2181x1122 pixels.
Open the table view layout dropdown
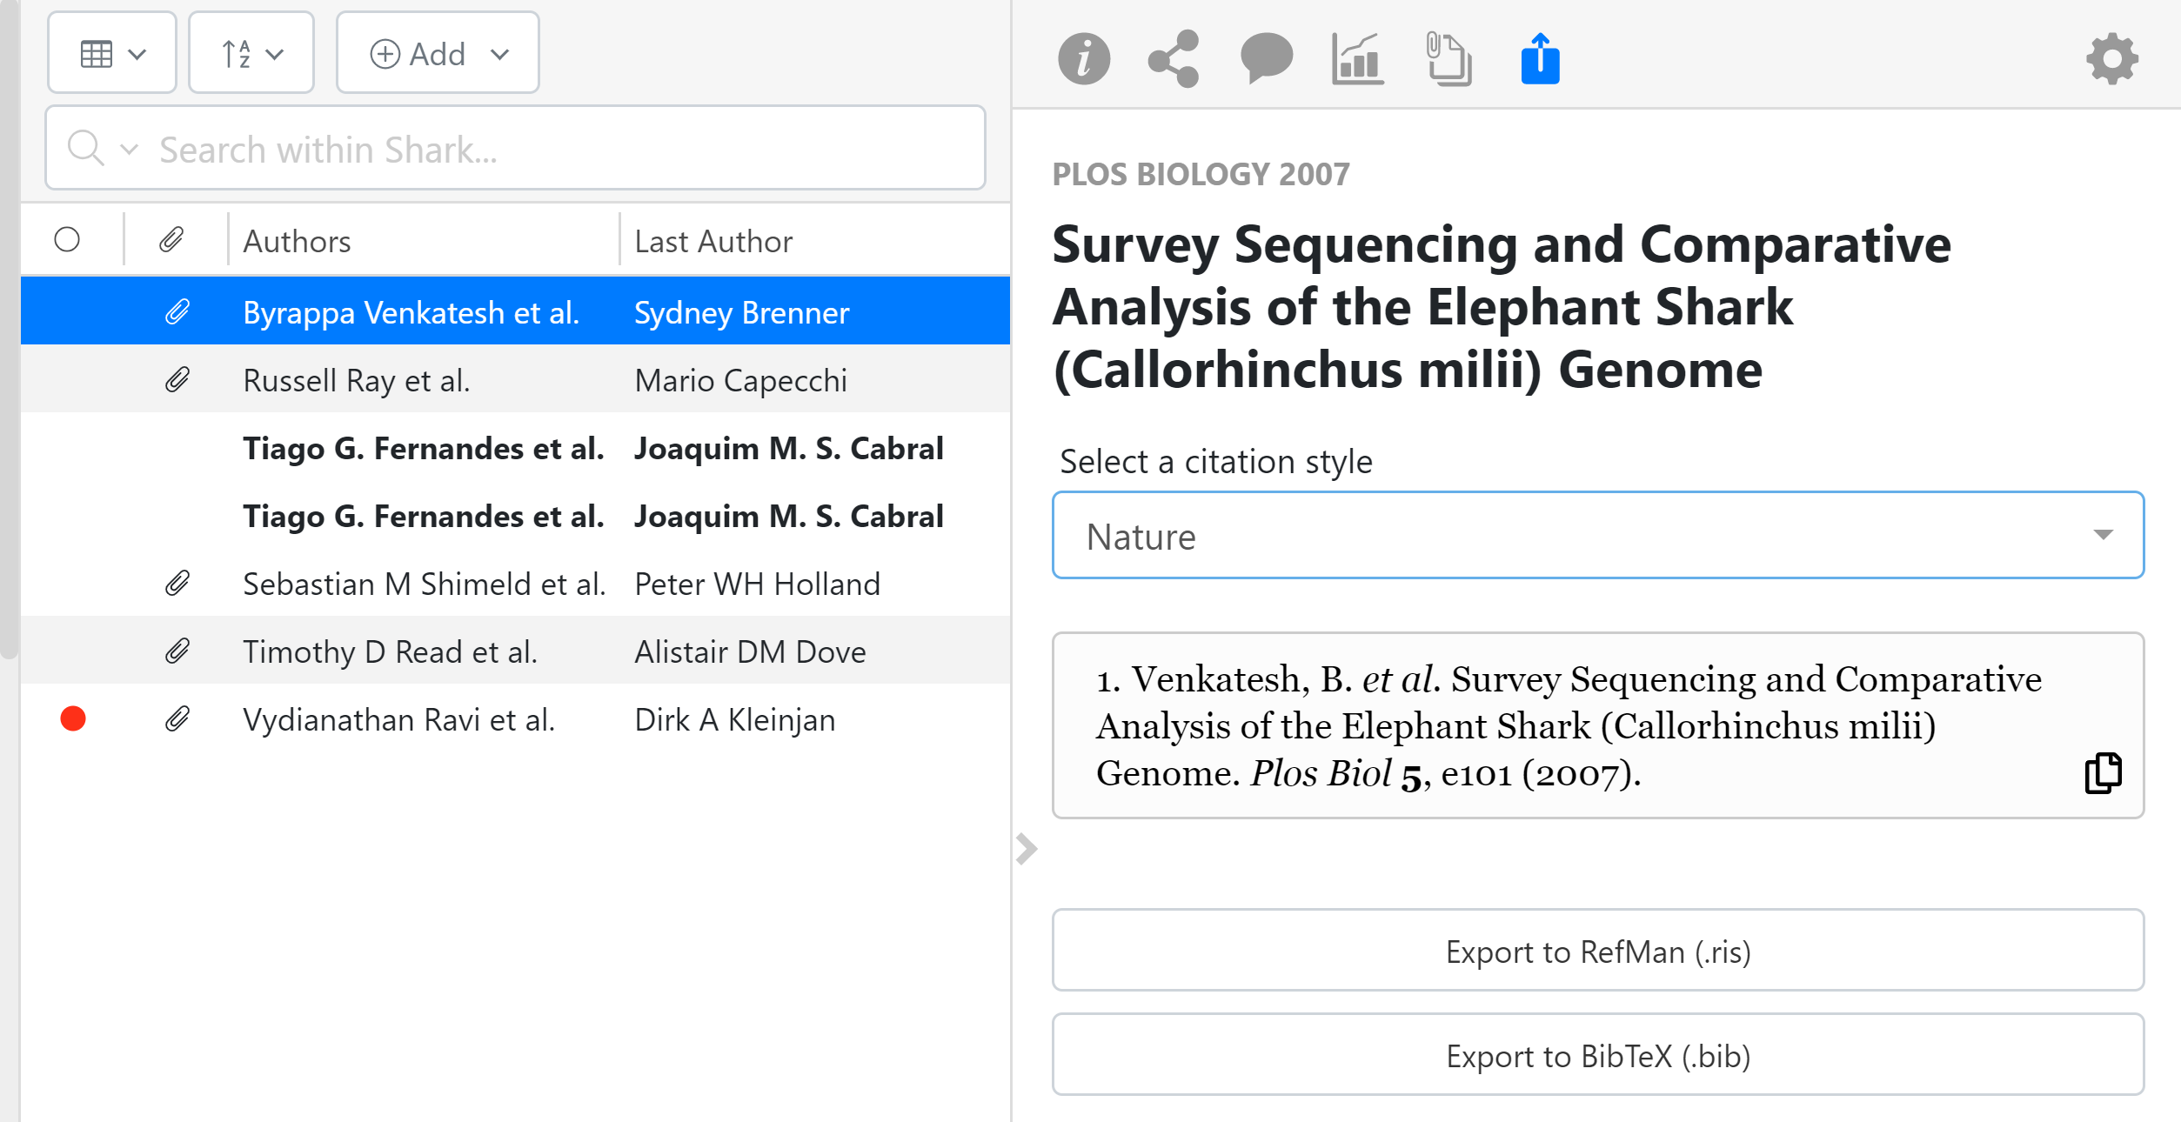click(x=112, y=54)
